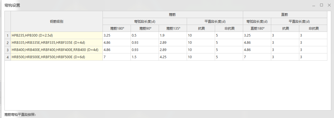The width and height of the screenshot is (334, 118).
Task: Edit HRB335 直筋 非抗震 value 3
Action: 313,43
